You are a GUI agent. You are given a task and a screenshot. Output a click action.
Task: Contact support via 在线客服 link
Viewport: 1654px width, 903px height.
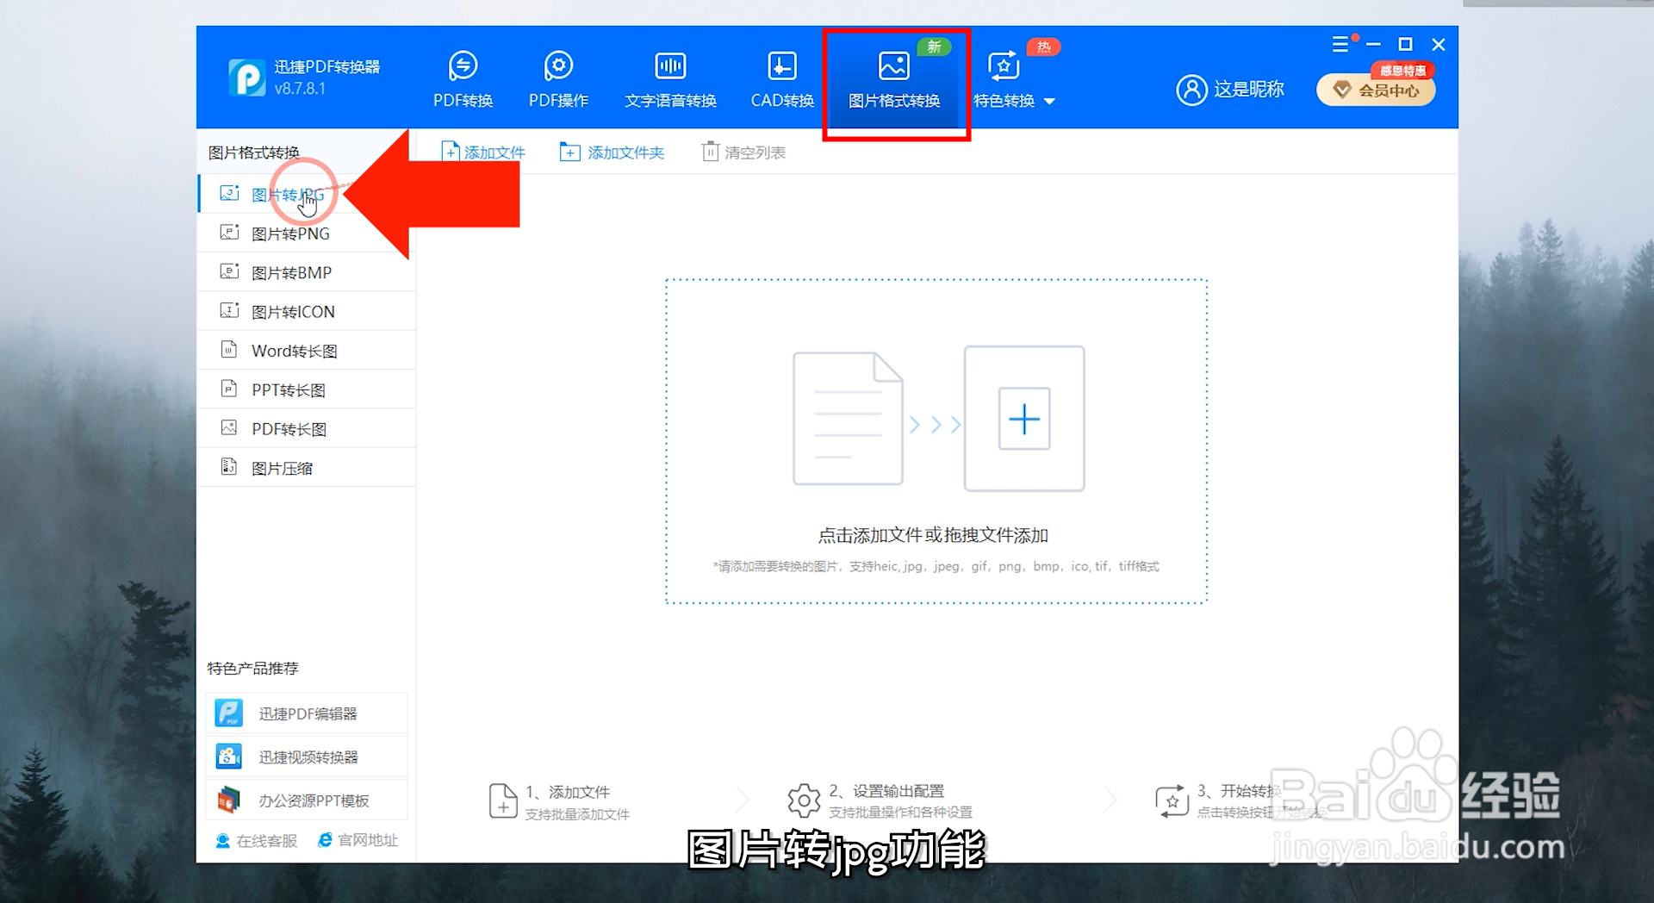pos(255,840)
